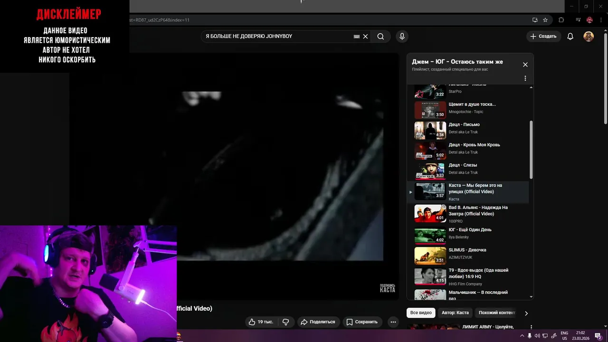The image size is (608, 342).
Task: Open YouTube notifications bell
Action: pyautogui.click(x=570, y=37)
